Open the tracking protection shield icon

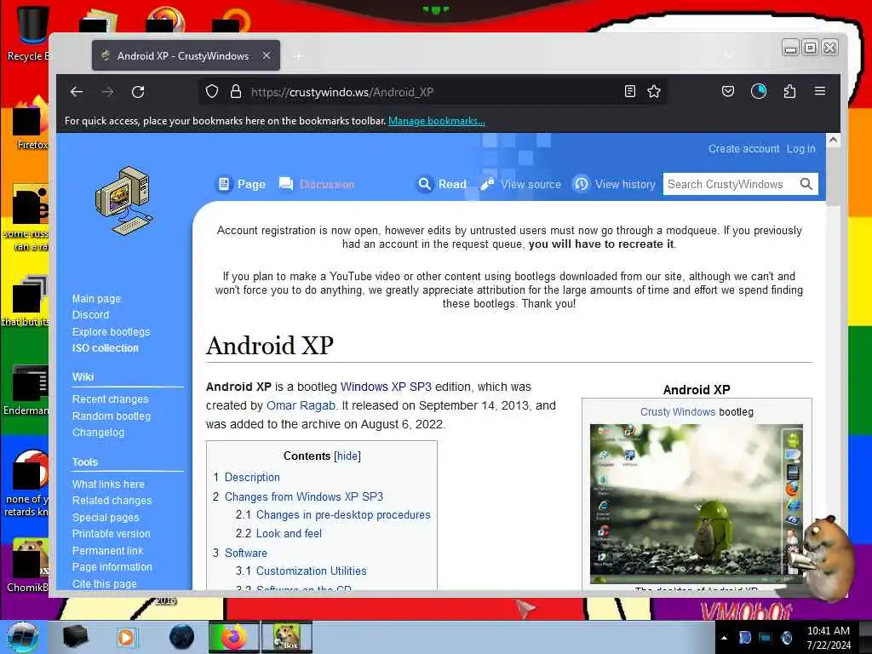pos(212,91)
